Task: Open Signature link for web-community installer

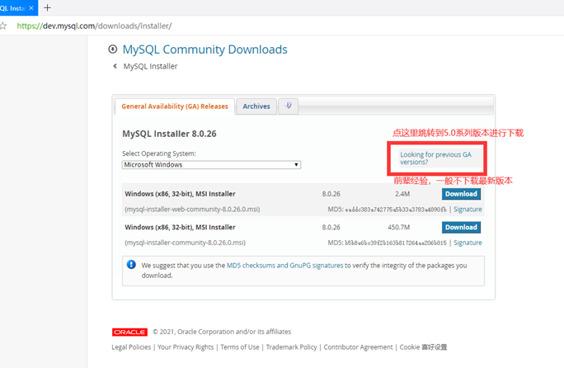Action: 468,210
